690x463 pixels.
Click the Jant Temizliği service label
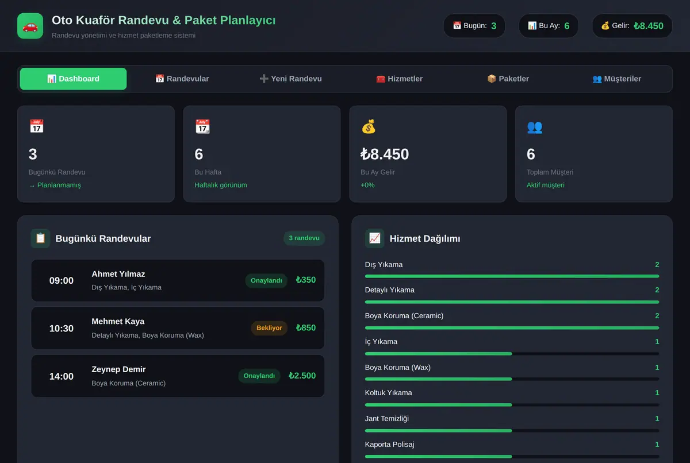pyautogui.click(x=387, y=419)
